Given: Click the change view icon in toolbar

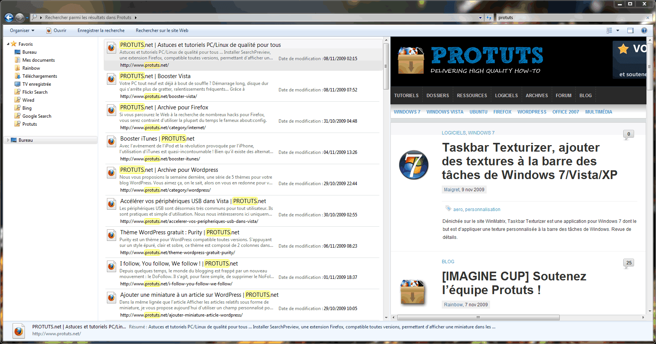Looking at the screenshot, I should (609, 30).
